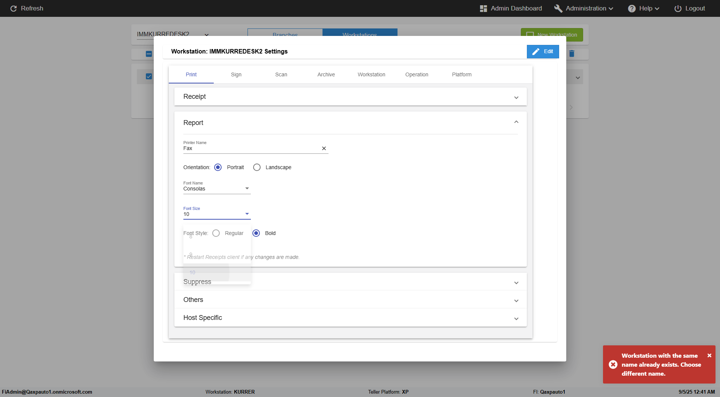
Task: Switch to the Print tab
Action: (191, 74)
